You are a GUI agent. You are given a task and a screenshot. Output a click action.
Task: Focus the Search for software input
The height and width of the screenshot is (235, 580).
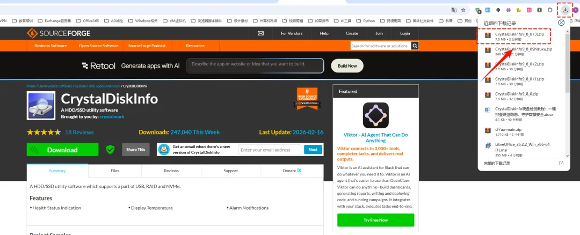pos(381,46)
